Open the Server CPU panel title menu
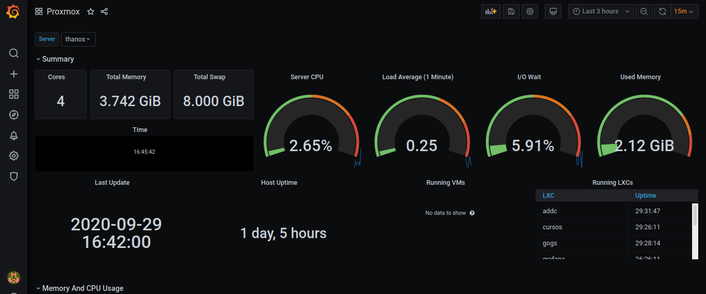Viewport: 706px width, 294px height. pos(307,77)
